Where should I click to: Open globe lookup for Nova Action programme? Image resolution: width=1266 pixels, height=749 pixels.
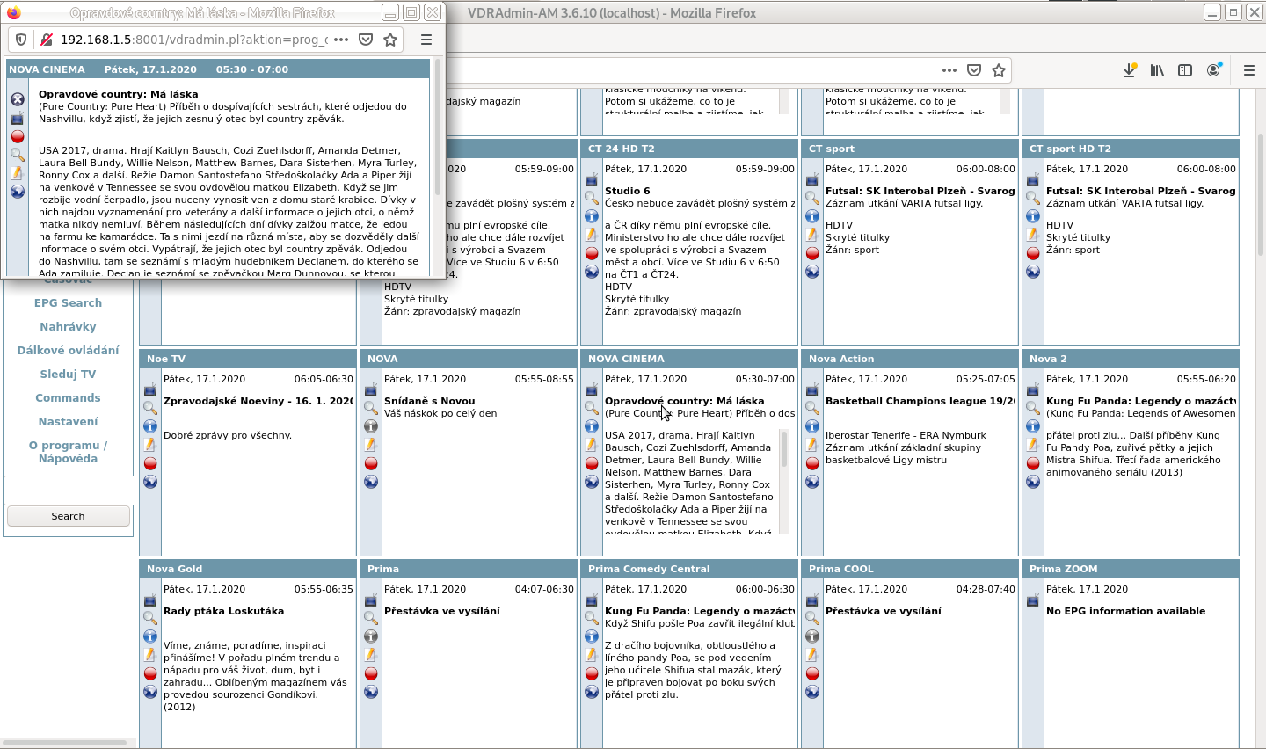click(812, 482)
